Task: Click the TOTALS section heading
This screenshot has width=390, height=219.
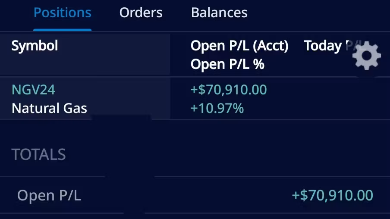Action: point(39,154)
